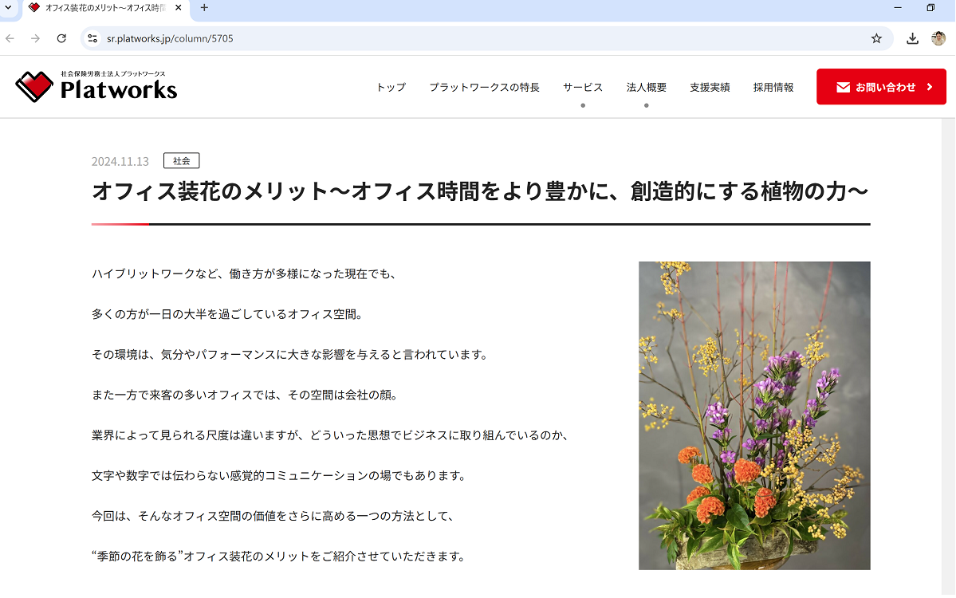Click the browser forward arrow

[x=35, y=38]
